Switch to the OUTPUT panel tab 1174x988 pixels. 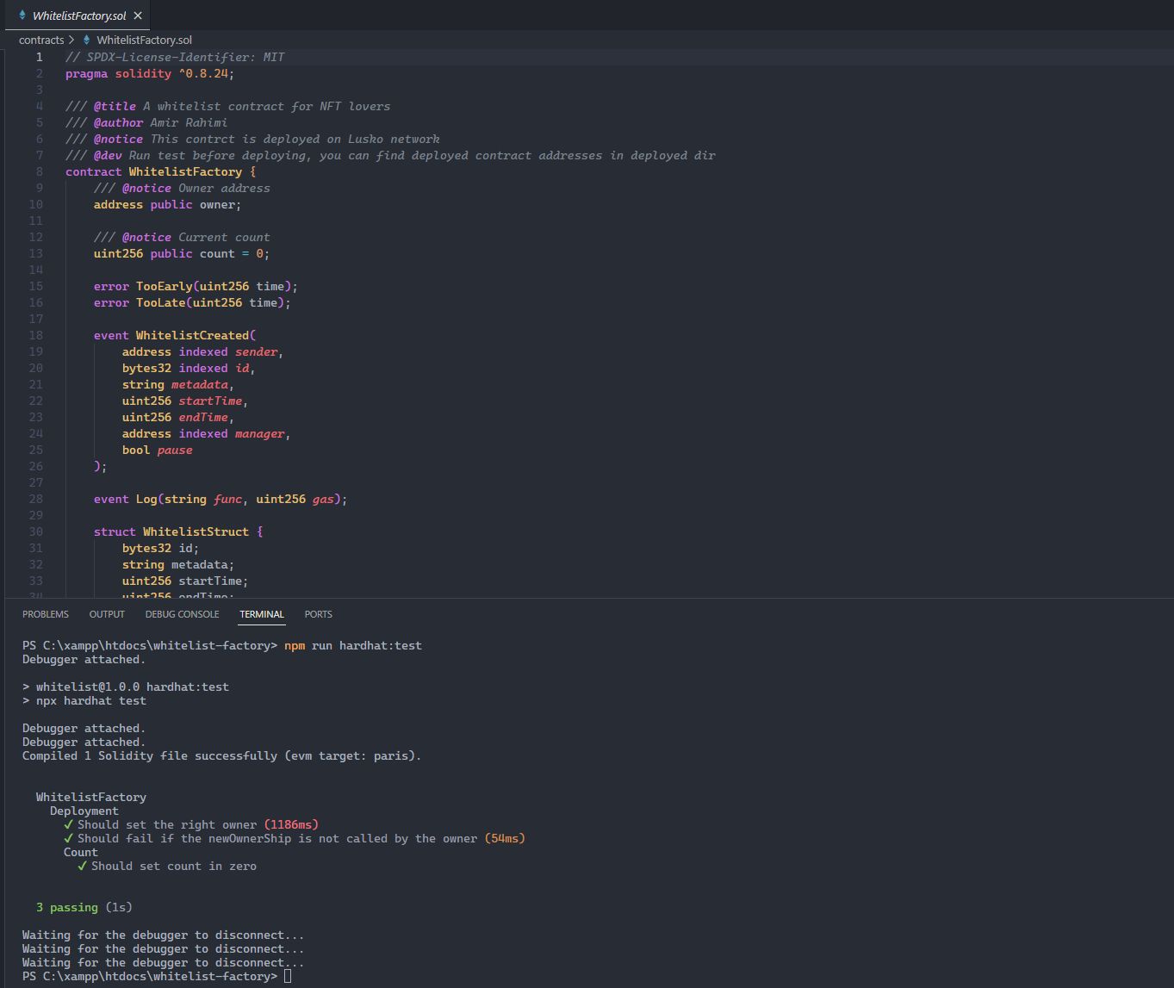pyautogui.click(x=107, y=614)
